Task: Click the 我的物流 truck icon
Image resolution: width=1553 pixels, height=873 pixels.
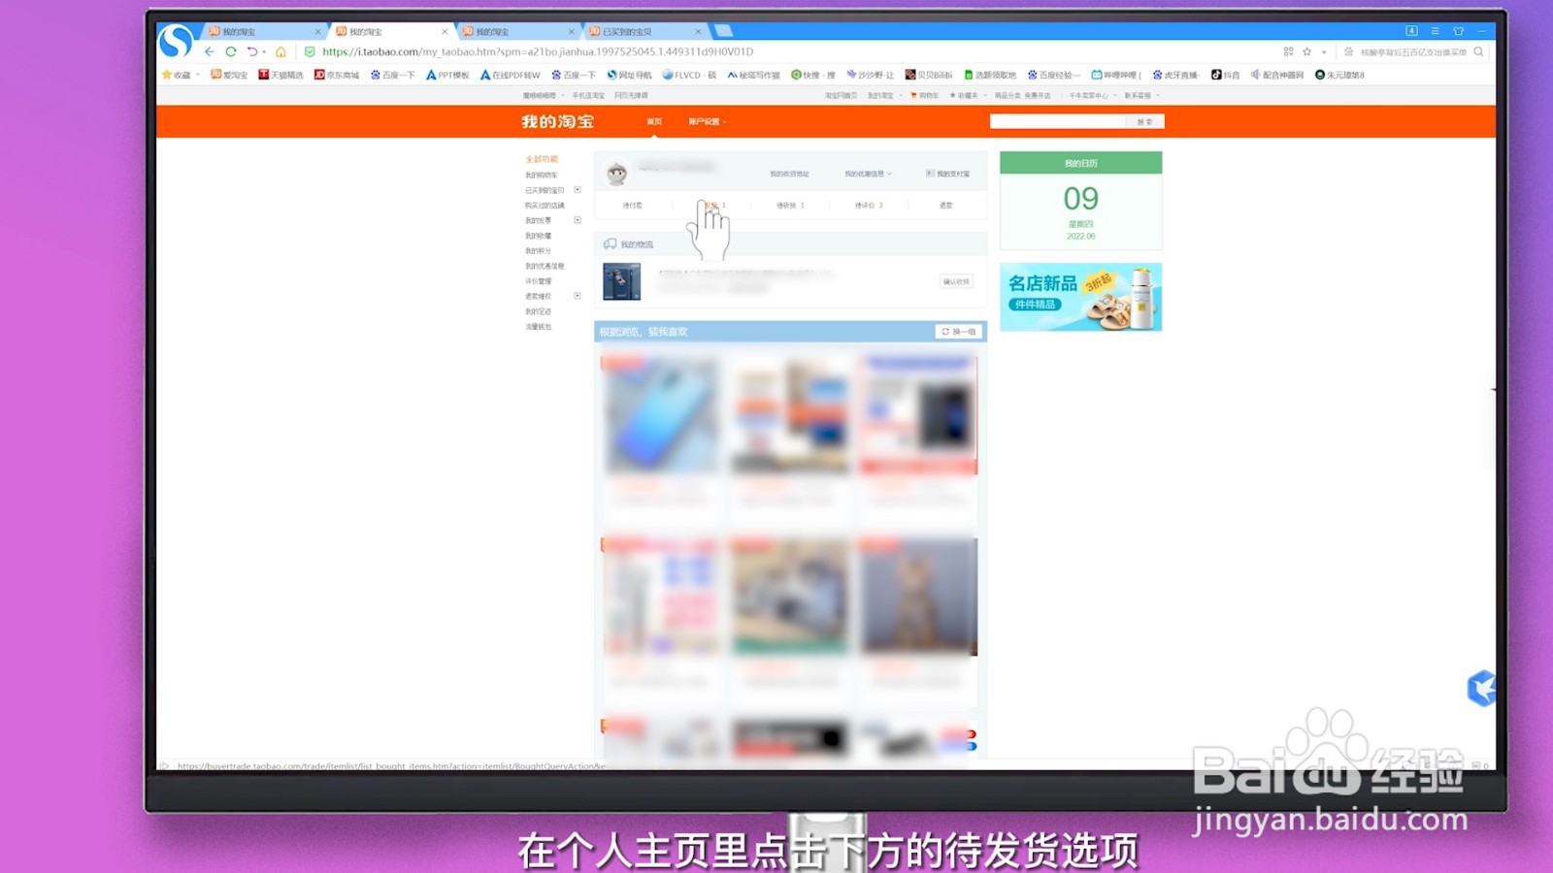Action: [610, 243]
